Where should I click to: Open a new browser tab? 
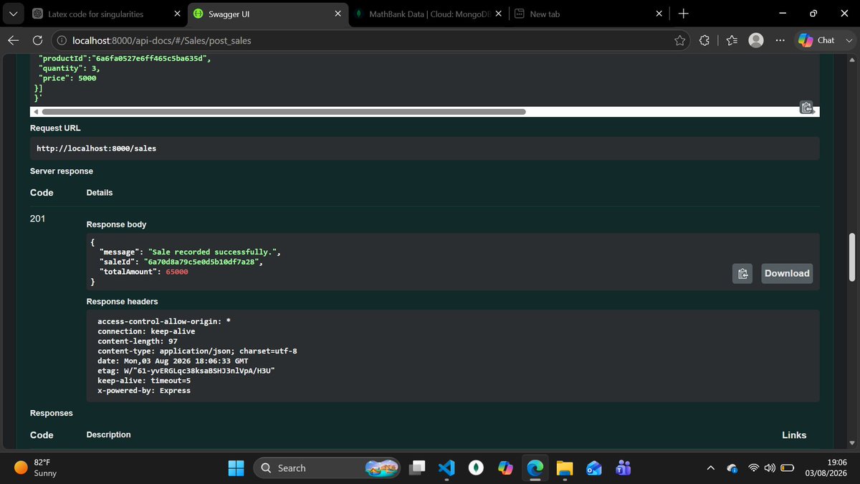[684, 14]
